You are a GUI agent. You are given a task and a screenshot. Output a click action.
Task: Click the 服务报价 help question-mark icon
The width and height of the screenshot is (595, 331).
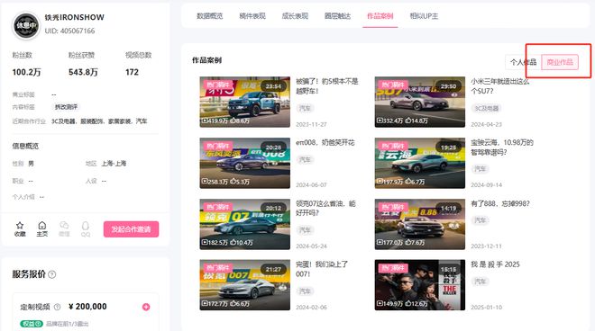[x=52, y=274]
